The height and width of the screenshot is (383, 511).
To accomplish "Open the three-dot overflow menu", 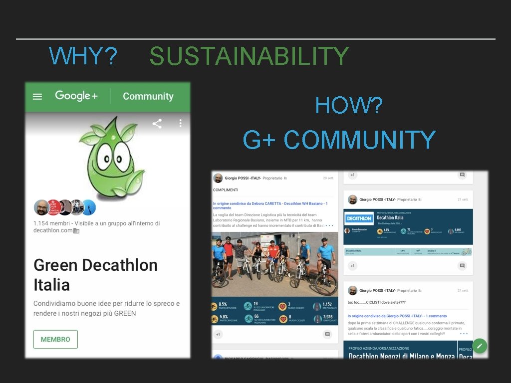I will click(180, 123).
